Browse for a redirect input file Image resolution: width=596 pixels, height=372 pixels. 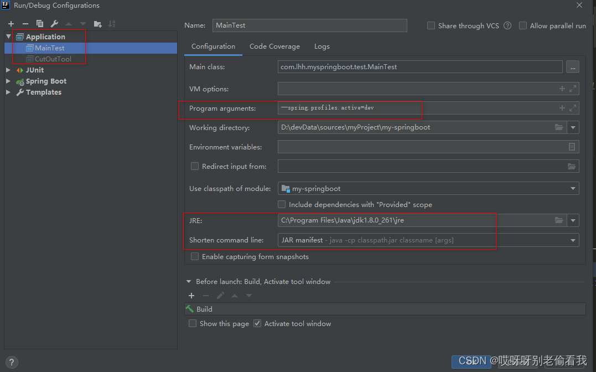click(572, 166)
